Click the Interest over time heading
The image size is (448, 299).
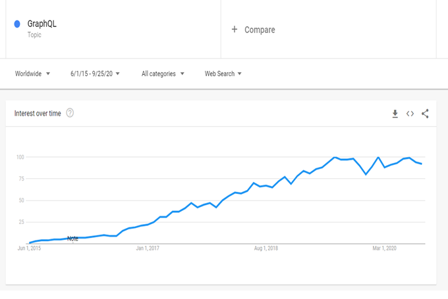pyautogui.click(x=38, y=114)
